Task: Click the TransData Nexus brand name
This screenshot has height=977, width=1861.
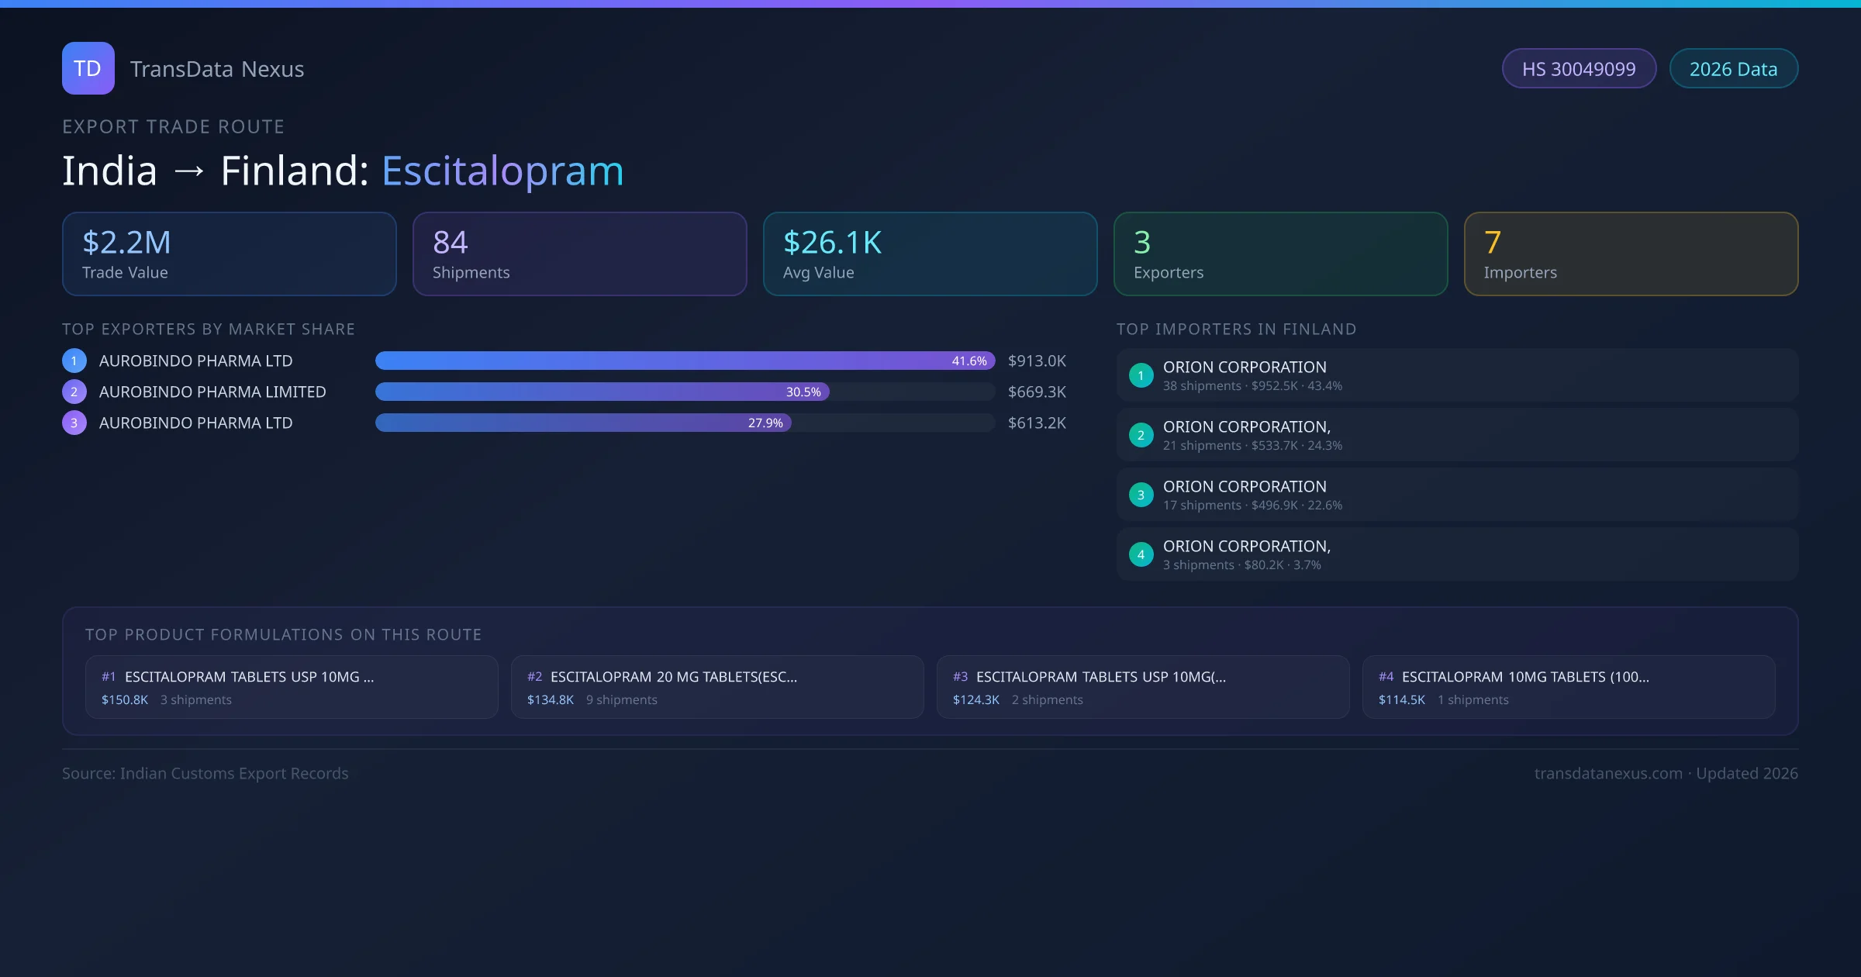Action: (x=217, y=69)
